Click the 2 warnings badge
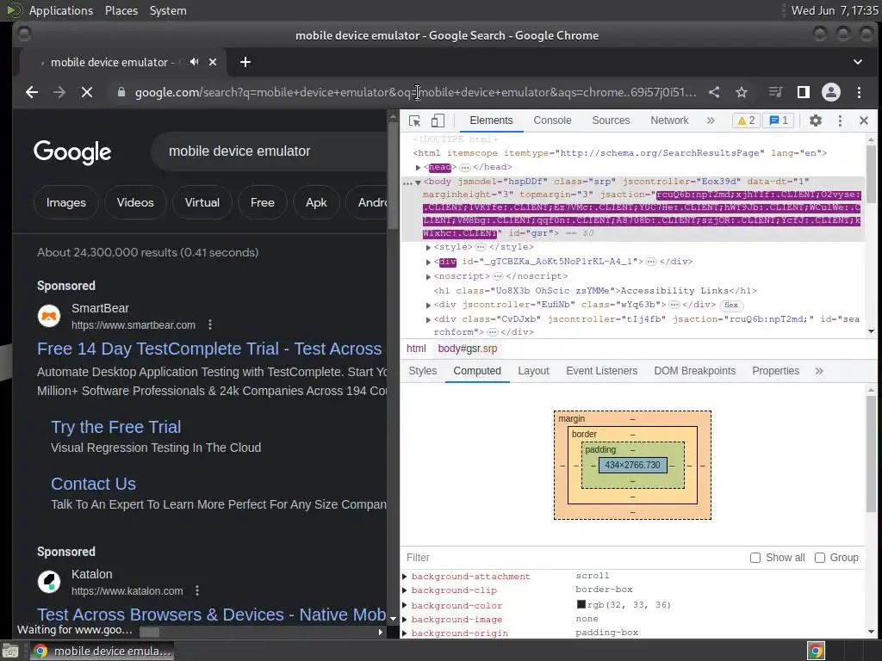 coord(747,120)
